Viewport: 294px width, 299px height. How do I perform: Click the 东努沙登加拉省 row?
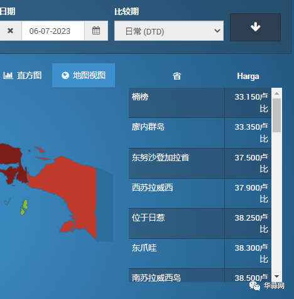click(200, 163)
